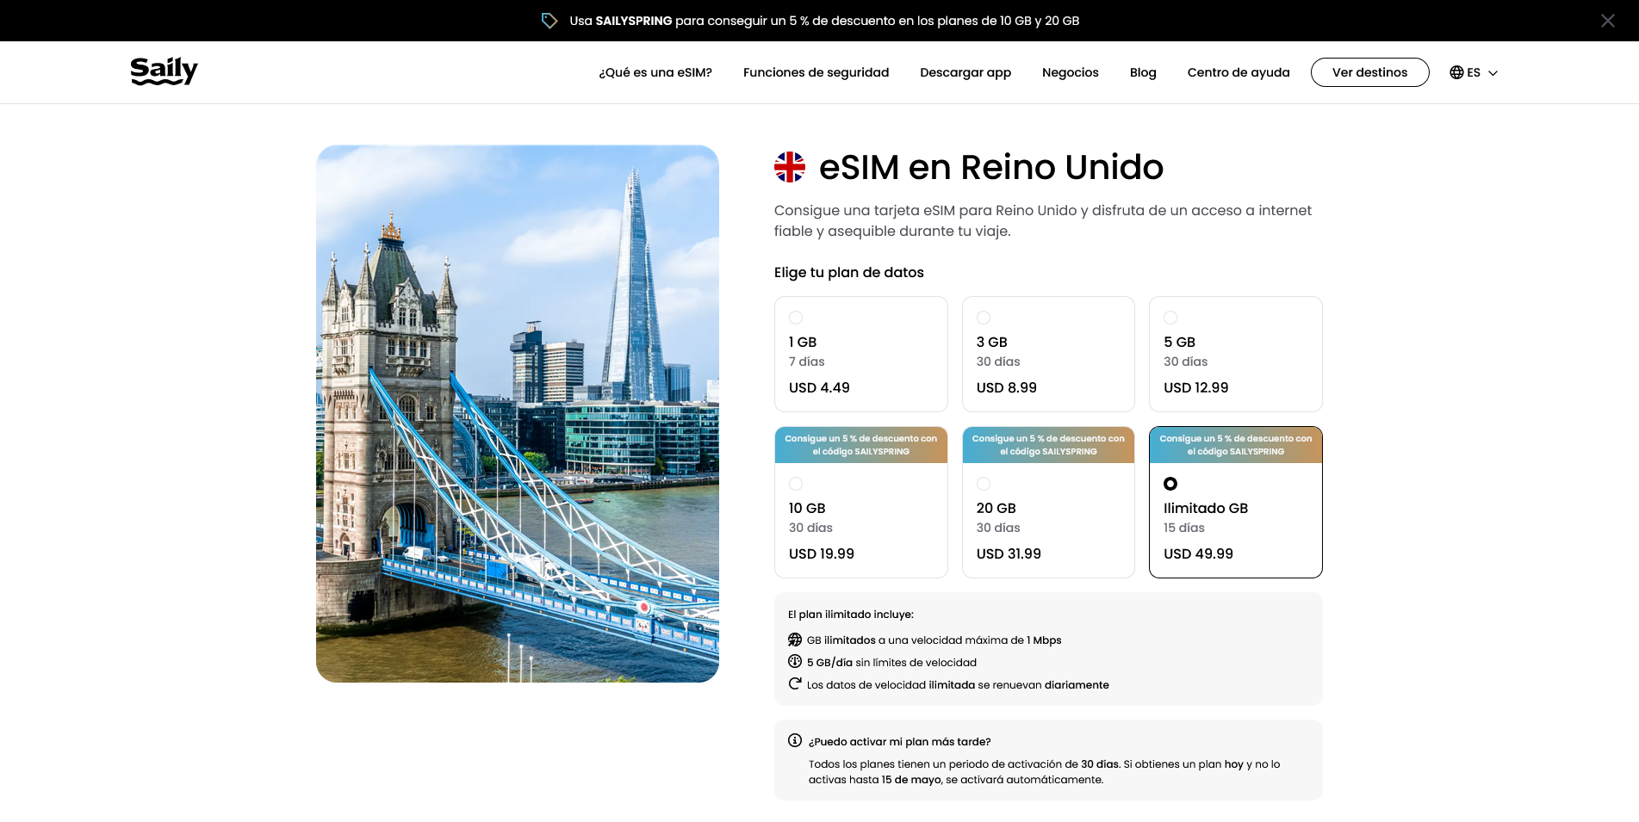Click the Saily logo

point(164,71)
